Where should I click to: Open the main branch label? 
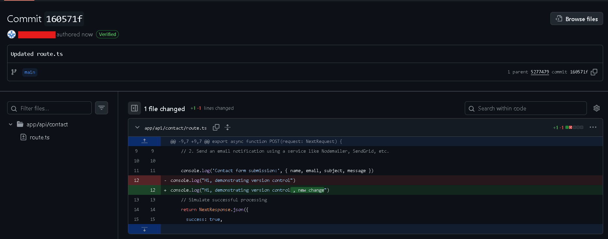coord(30,72)
